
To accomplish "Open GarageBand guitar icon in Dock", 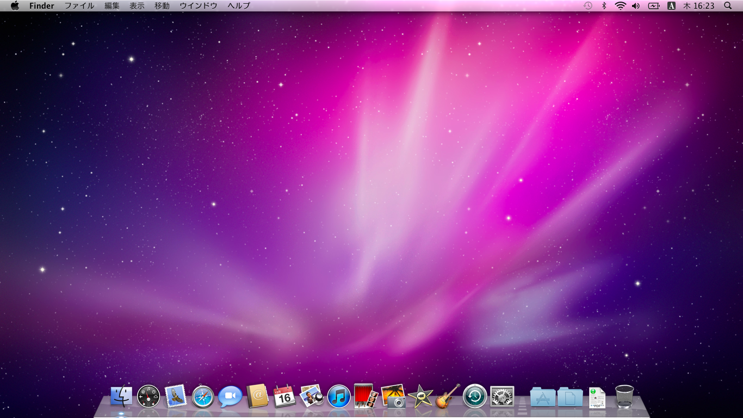I will click(x=448, y=396).
